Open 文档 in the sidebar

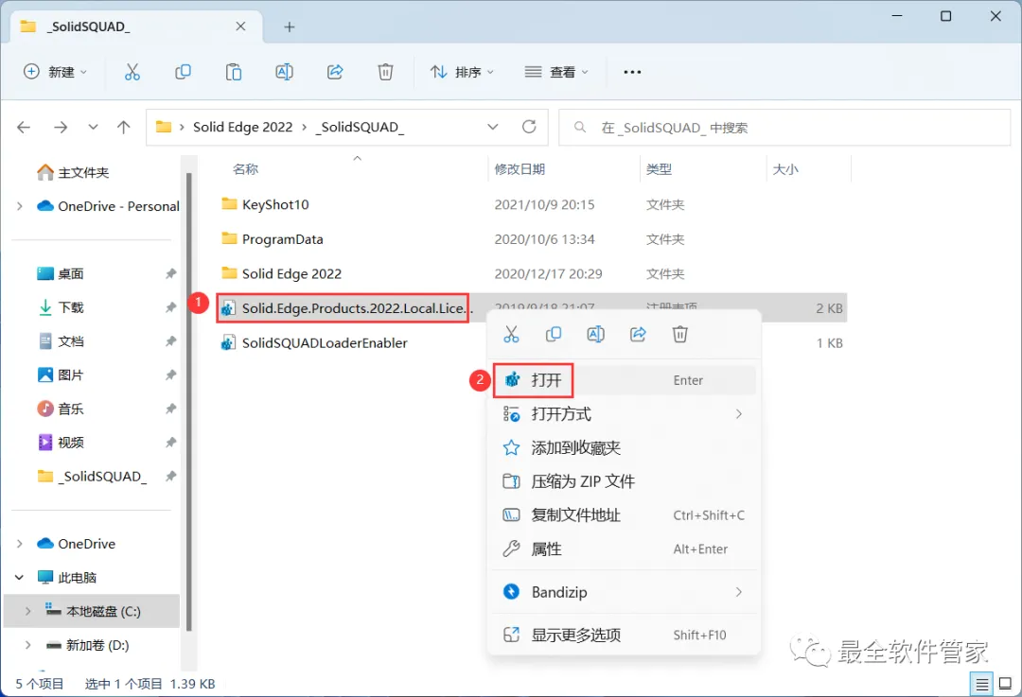pos(61,341)
